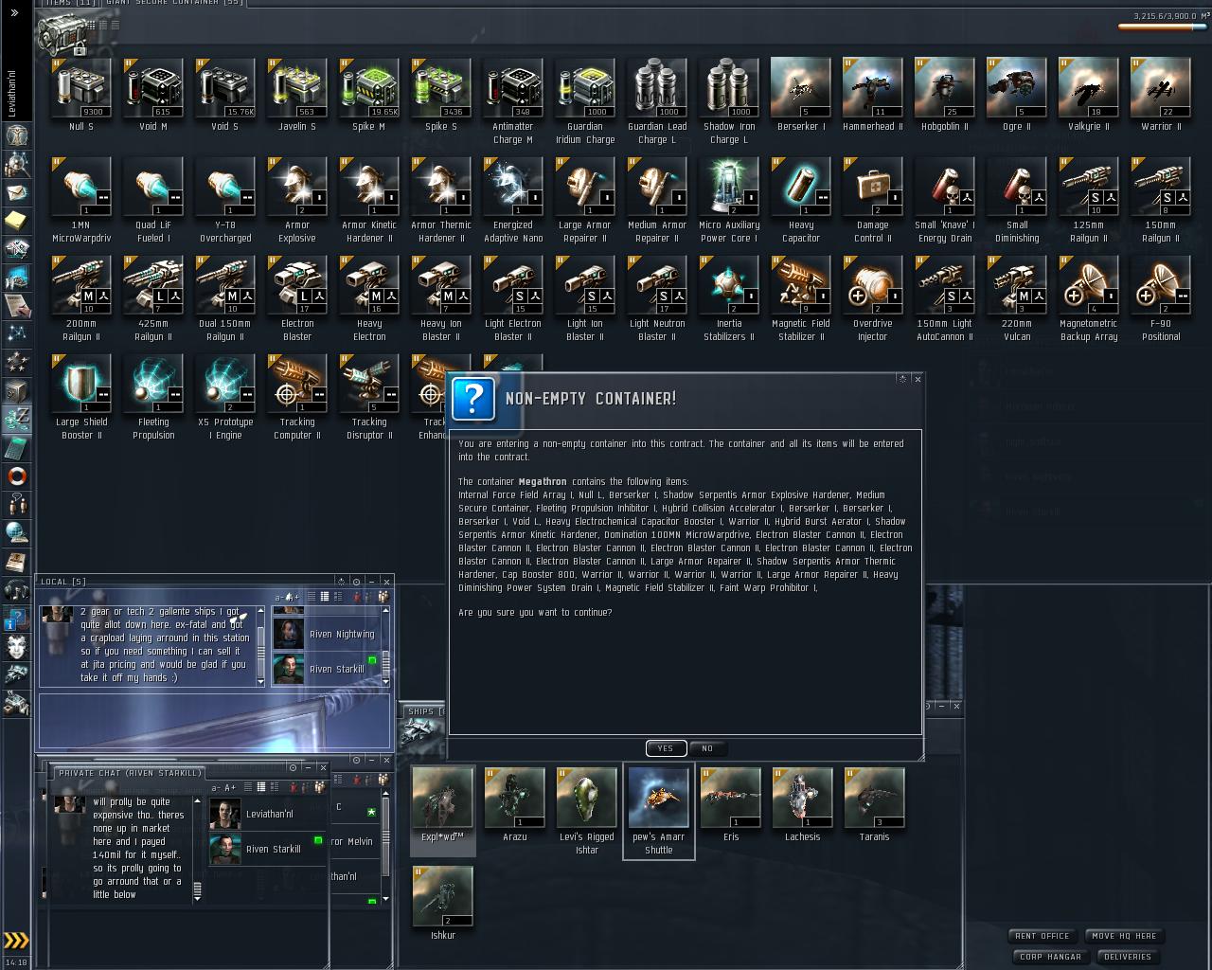The image size is (1212, 970).
Task: Select Private Chat (Riven Starkill) tab
Action: point(130,773)
